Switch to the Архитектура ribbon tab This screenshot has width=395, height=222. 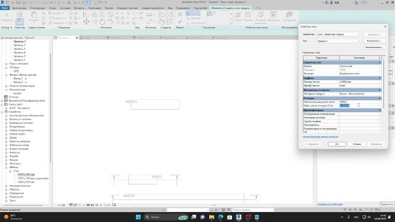pos(19,8)
